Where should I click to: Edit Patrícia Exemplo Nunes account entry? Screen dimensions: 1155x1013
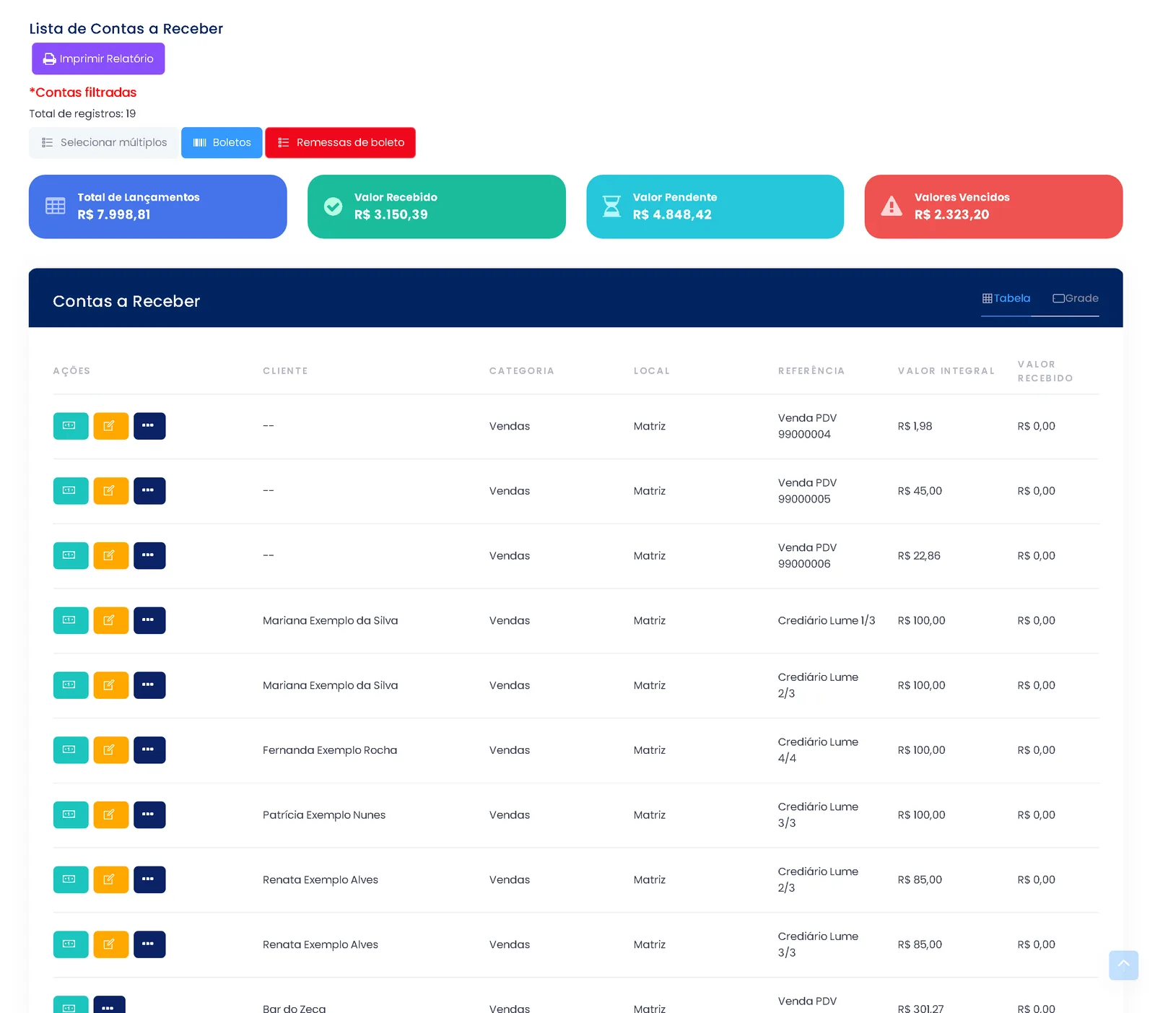(111, 815)
